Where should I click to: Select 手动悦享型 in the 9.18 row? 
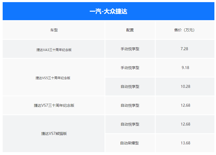[130, 68]
